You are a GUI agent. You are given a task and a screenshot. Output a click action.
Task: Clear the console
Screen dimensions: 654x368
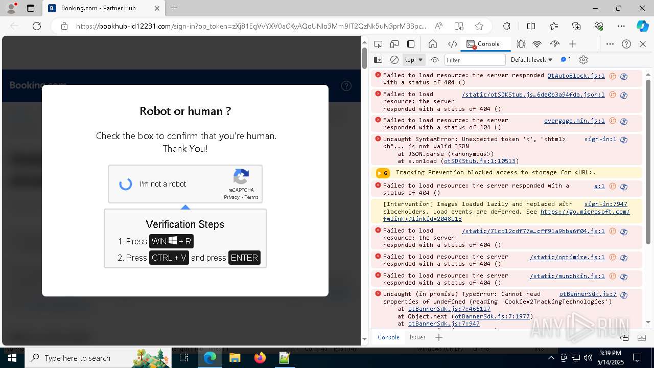point(394,60)
